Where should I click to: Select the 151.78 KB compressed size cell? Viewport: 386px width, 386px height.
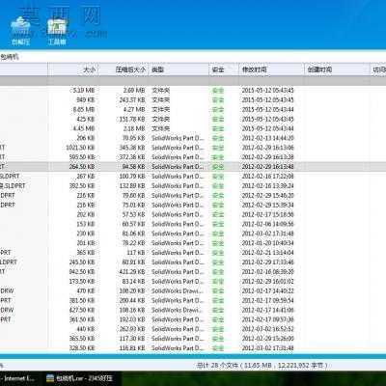pyautogui.click(x=132, y=120)
